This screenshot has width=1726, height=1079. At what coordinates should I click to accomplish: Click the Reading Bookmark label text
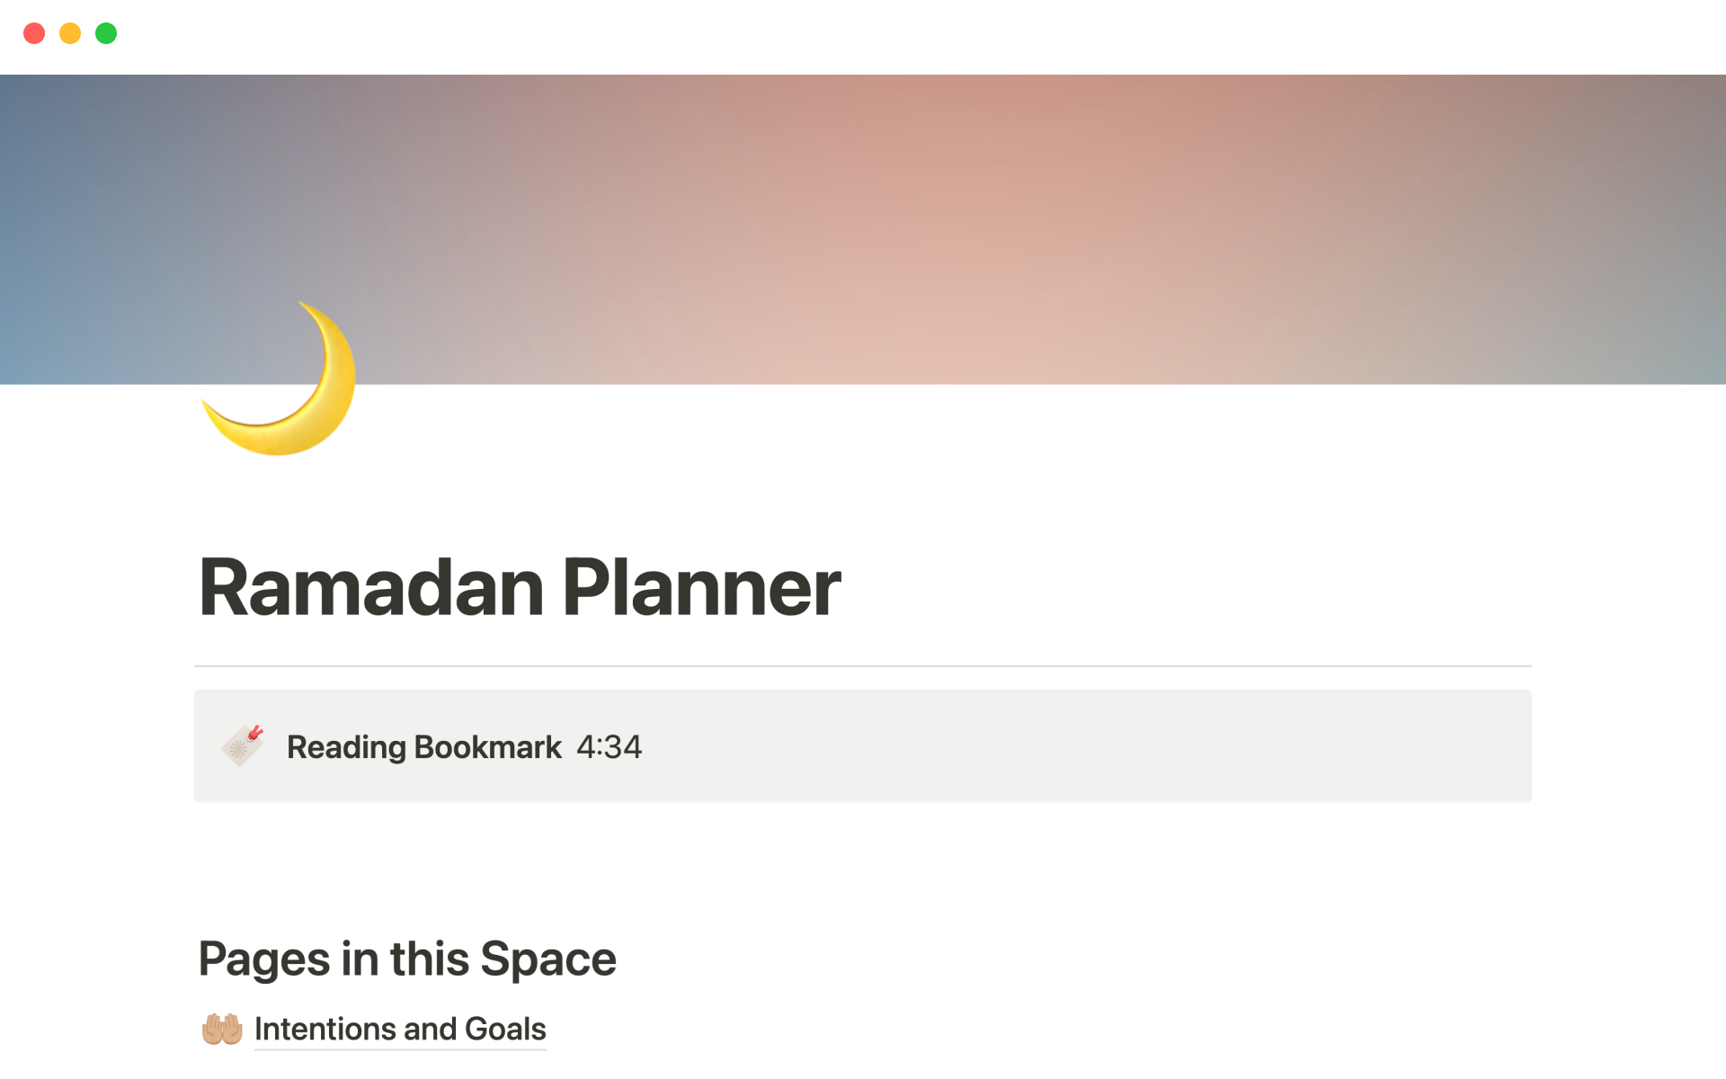(423, 746)
